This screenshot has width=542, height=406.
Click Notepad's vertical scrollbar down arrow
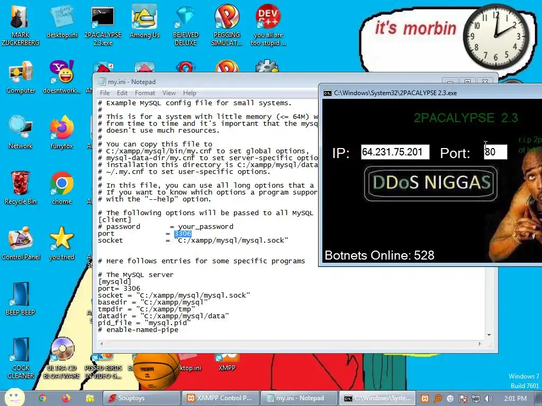point(489,335)
